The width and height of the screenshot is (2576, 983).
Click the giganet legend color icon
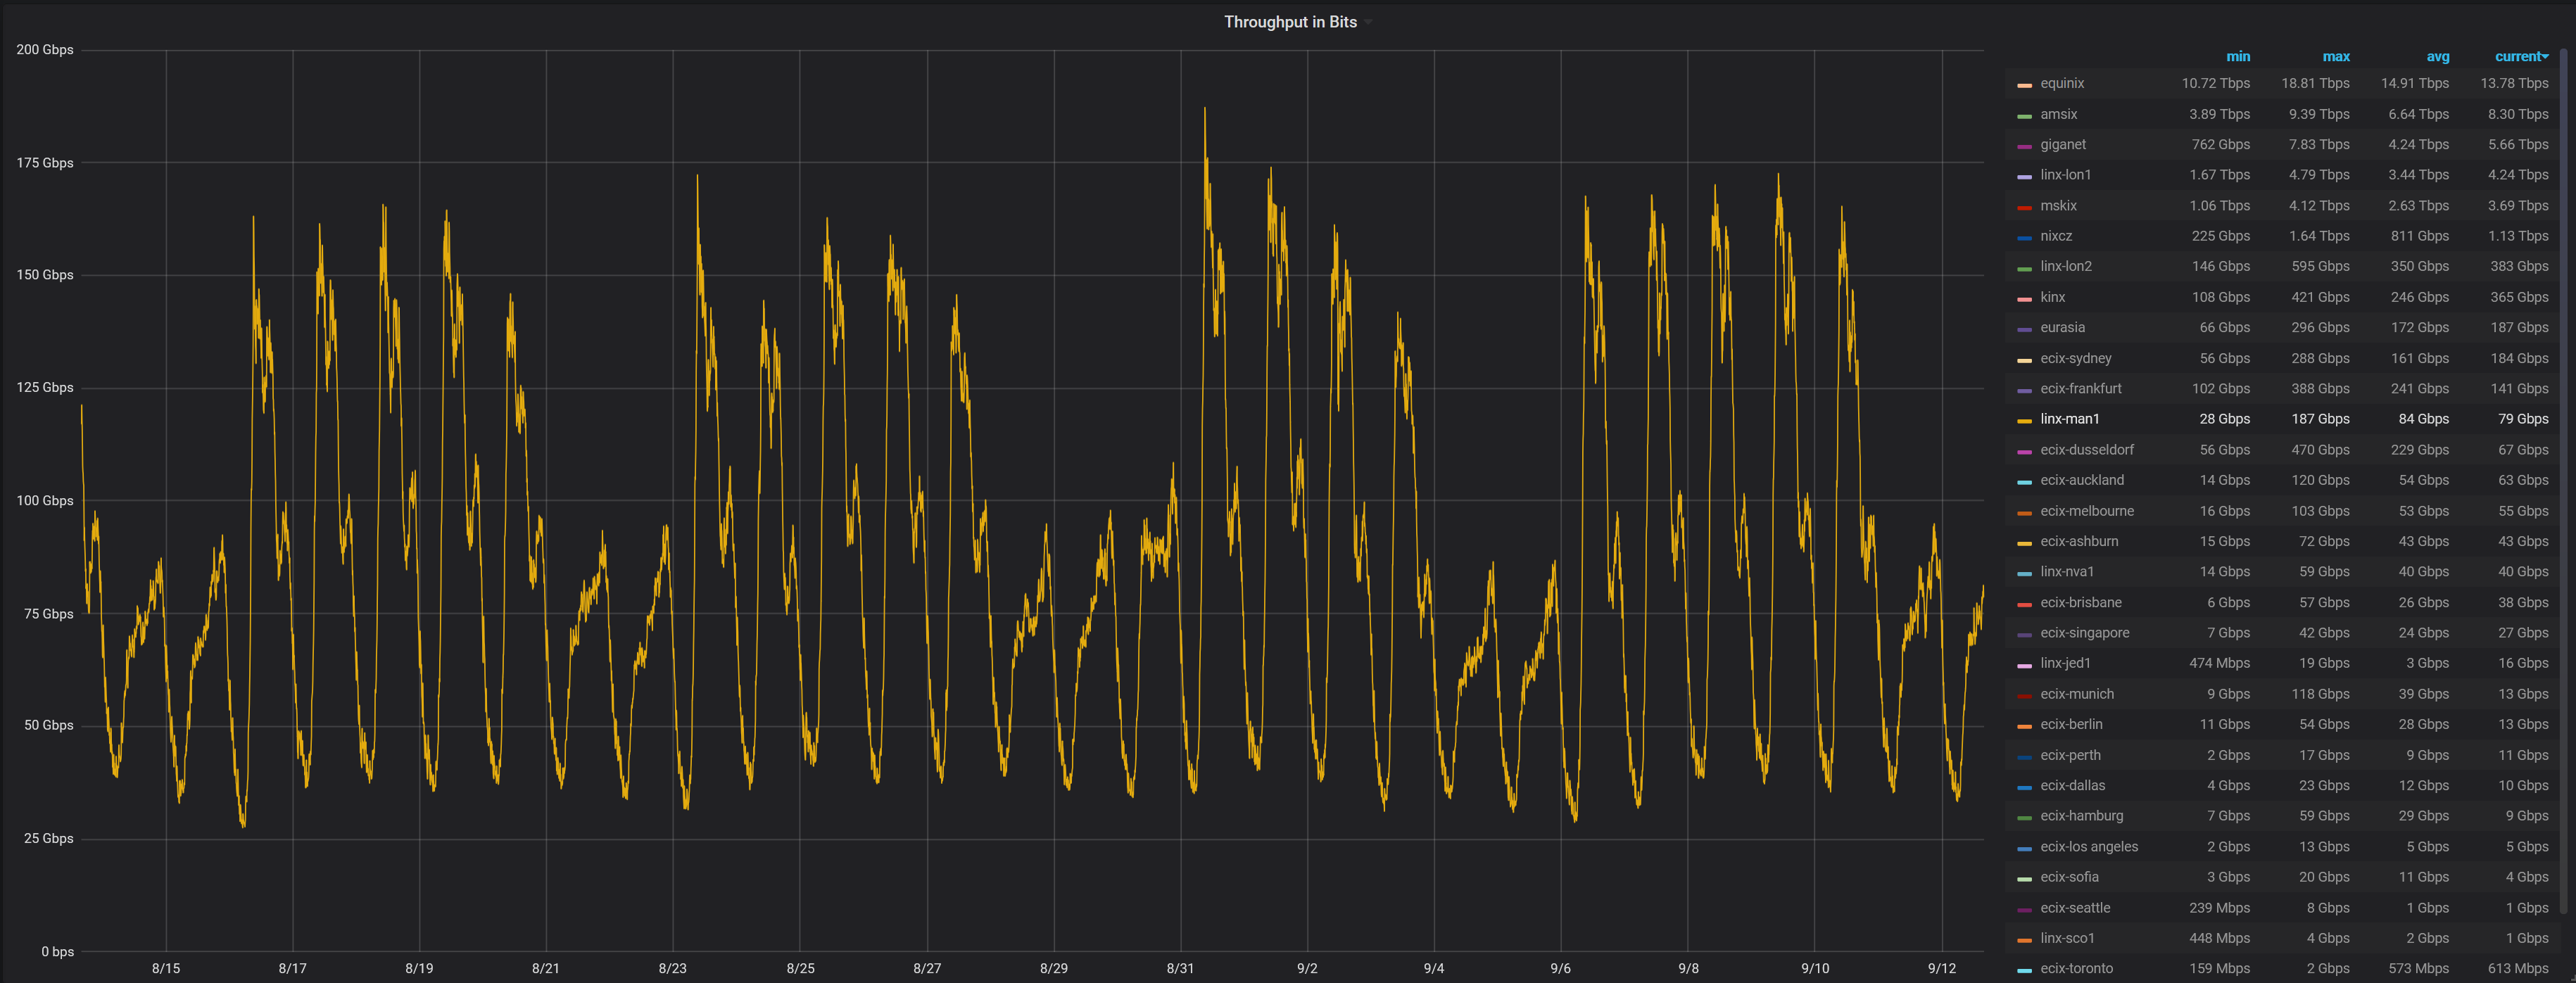pyautogui.click(x=2024, y=146)
